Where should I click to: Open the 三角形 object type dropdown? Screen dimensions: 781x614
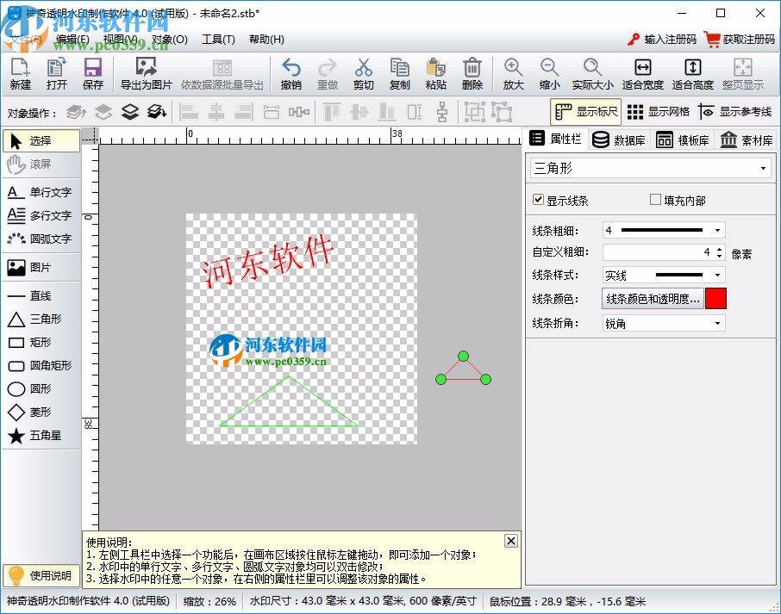coord(651,168)
